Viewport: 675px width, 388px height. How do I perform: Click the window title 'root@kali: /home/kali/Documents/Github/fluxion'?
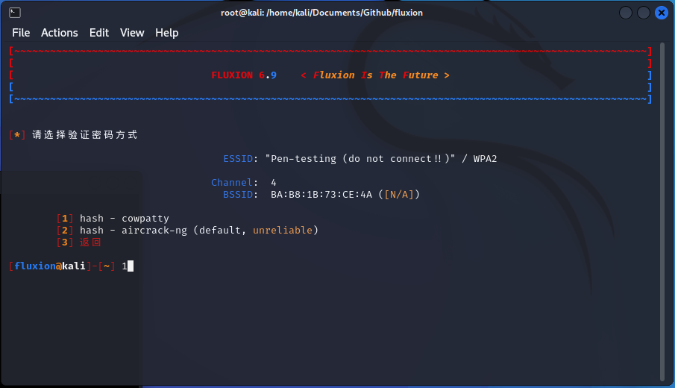point(321,13)
